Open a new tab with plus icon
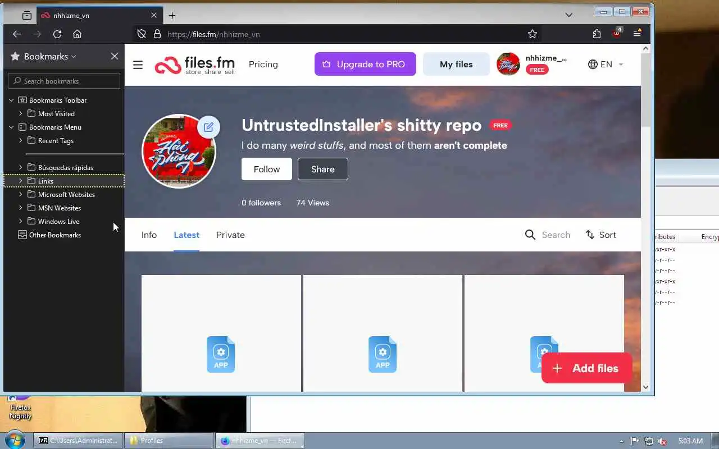719x449 pixels. click(x=172, y=16)
